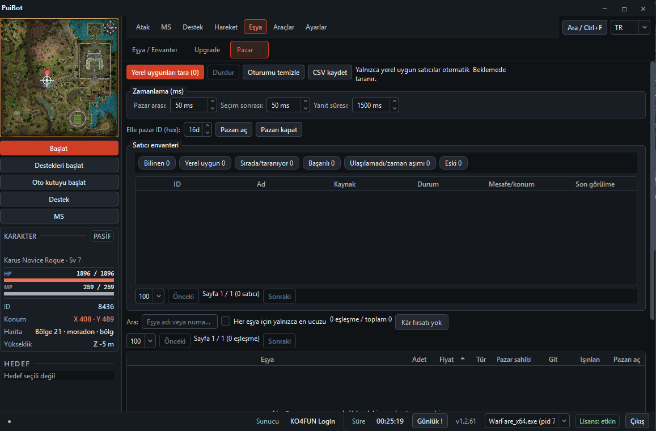Click the right-side vertical scrollbar
This screenshot has height=431, width=656.
(x=653, y=191)
